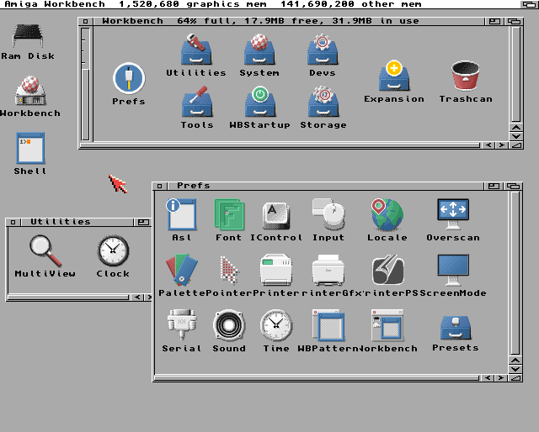Click the Trashcan icon
Viewport: 539px width, 432px height.
pos(465,76)
